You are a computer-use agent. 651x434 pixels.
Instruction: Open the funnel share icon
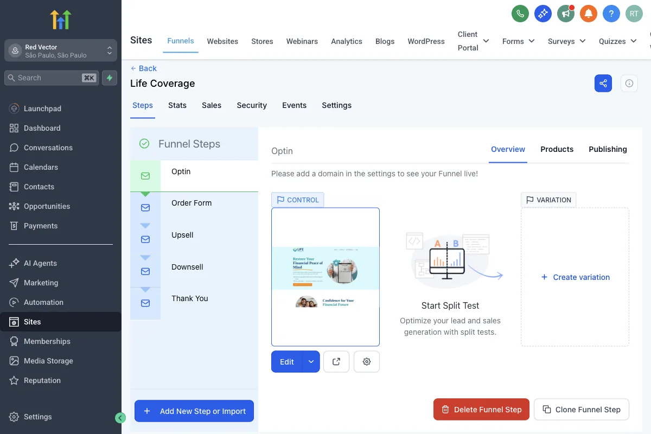click(603, 83)
